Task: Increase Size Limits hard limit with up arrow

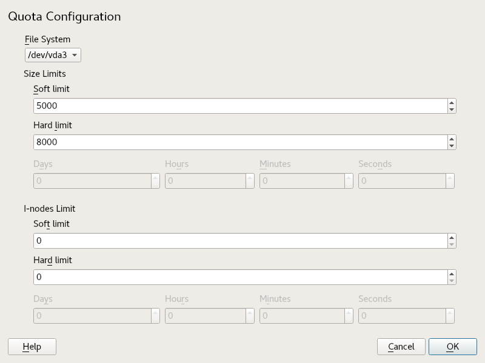Action: pyautogui.click(x=452, y=139)
